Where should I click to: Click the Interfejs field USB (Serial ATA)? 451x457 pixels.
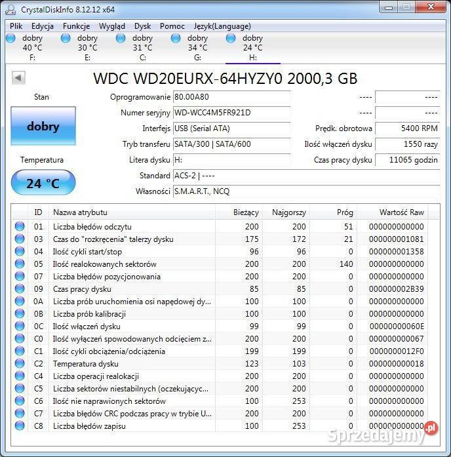[x=231, y=129]
